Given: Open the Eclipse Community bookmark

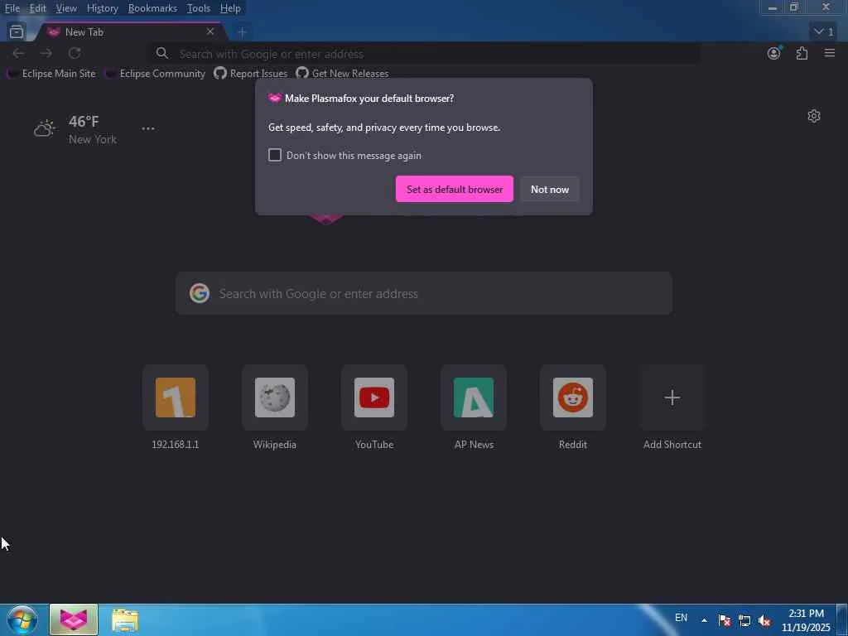Looking at the screenshot, I should point(155,74).
